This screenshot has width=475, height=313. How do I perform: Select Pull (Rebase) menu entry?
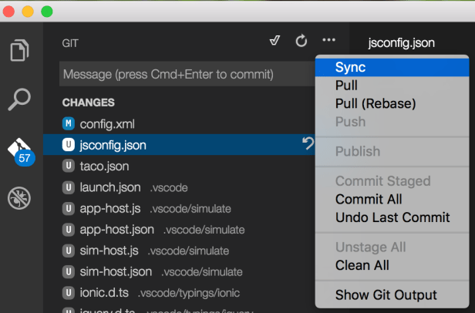(x=376, y=103)
